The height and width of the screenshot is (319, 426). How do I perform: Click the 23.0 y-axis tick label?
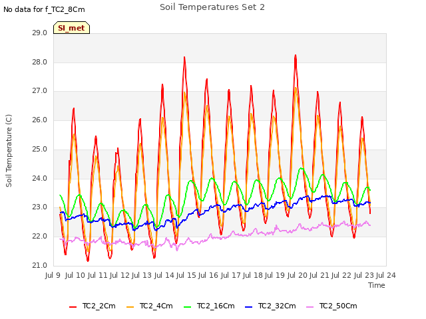point(40,207)
